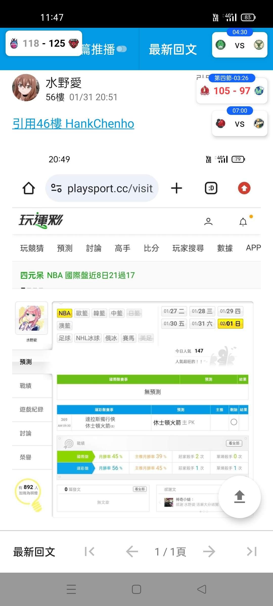Tap the 最新回文 label in bottom bar
This screenshot has width=273, height=606.
pos(34,552)
